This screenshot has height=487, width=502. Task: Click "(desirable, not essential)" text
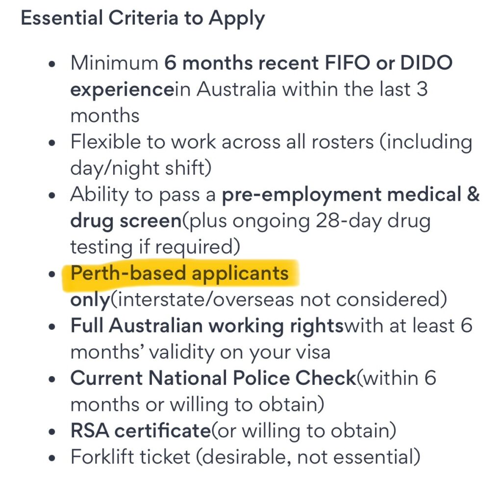308,457
